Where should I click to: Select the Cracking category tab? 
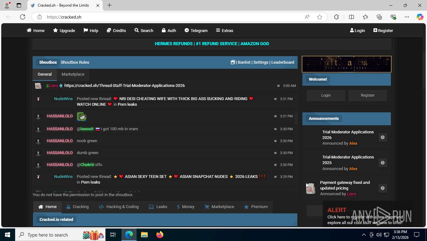click(78, 207)
